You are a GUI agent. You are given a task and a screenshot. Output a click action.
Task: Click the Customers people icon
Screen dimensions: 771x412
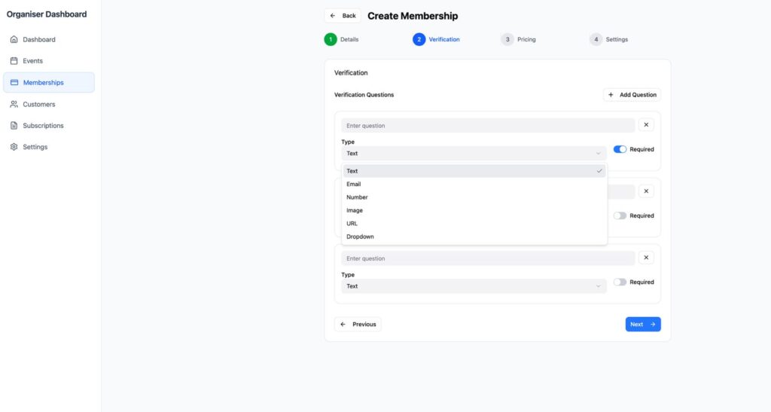pyautogui.click(x=14, y=105)
